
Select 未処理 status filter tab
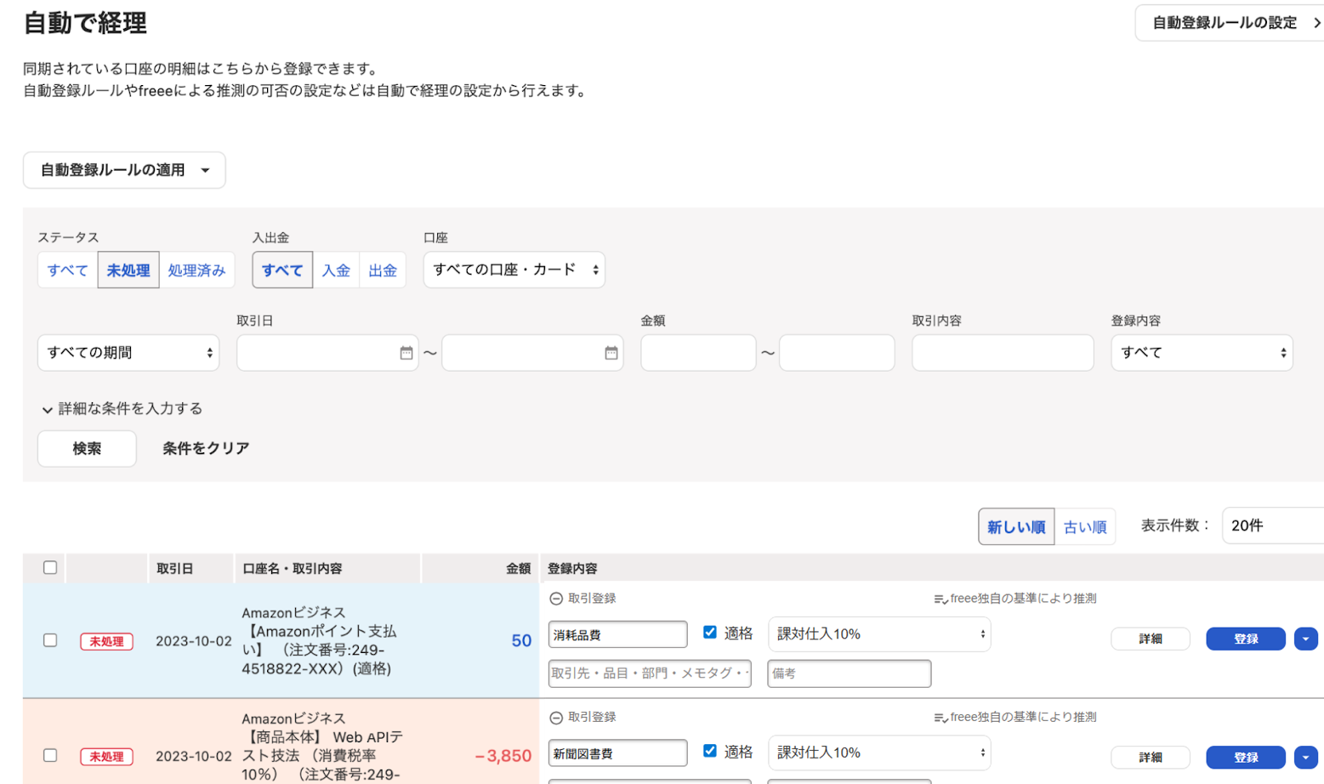tap(128, 270)
